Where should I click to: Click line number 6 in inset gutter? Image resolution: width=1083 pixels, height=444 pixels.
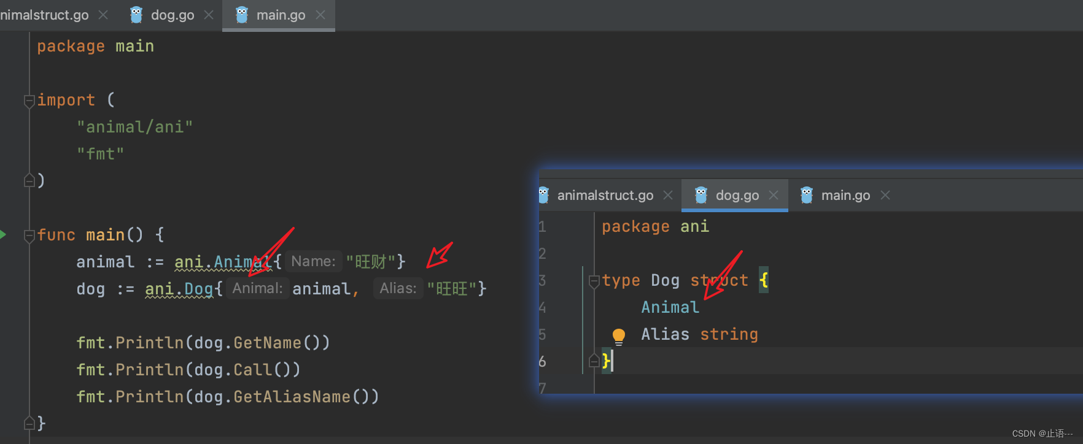pos(542,361)
